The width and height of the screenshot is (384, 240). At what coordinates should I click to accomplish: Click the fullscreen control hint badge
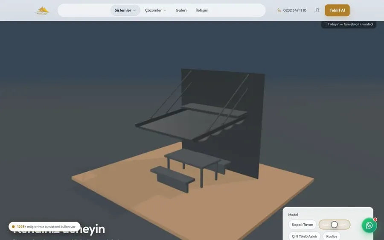point(349,24)
